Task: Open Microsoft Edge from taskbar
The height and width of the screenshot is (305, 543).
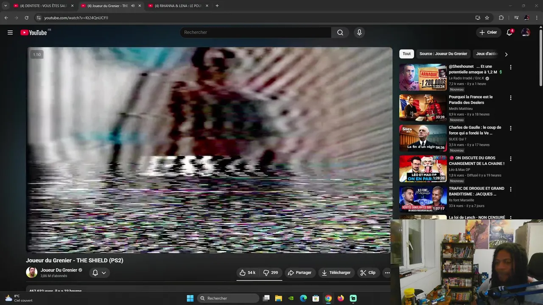Action: (x=303, y=298)
